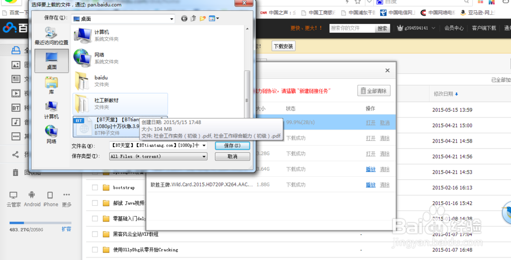Click the 下载安装 button
Viewport: 511px width, 260px height.
coord(283,46)
